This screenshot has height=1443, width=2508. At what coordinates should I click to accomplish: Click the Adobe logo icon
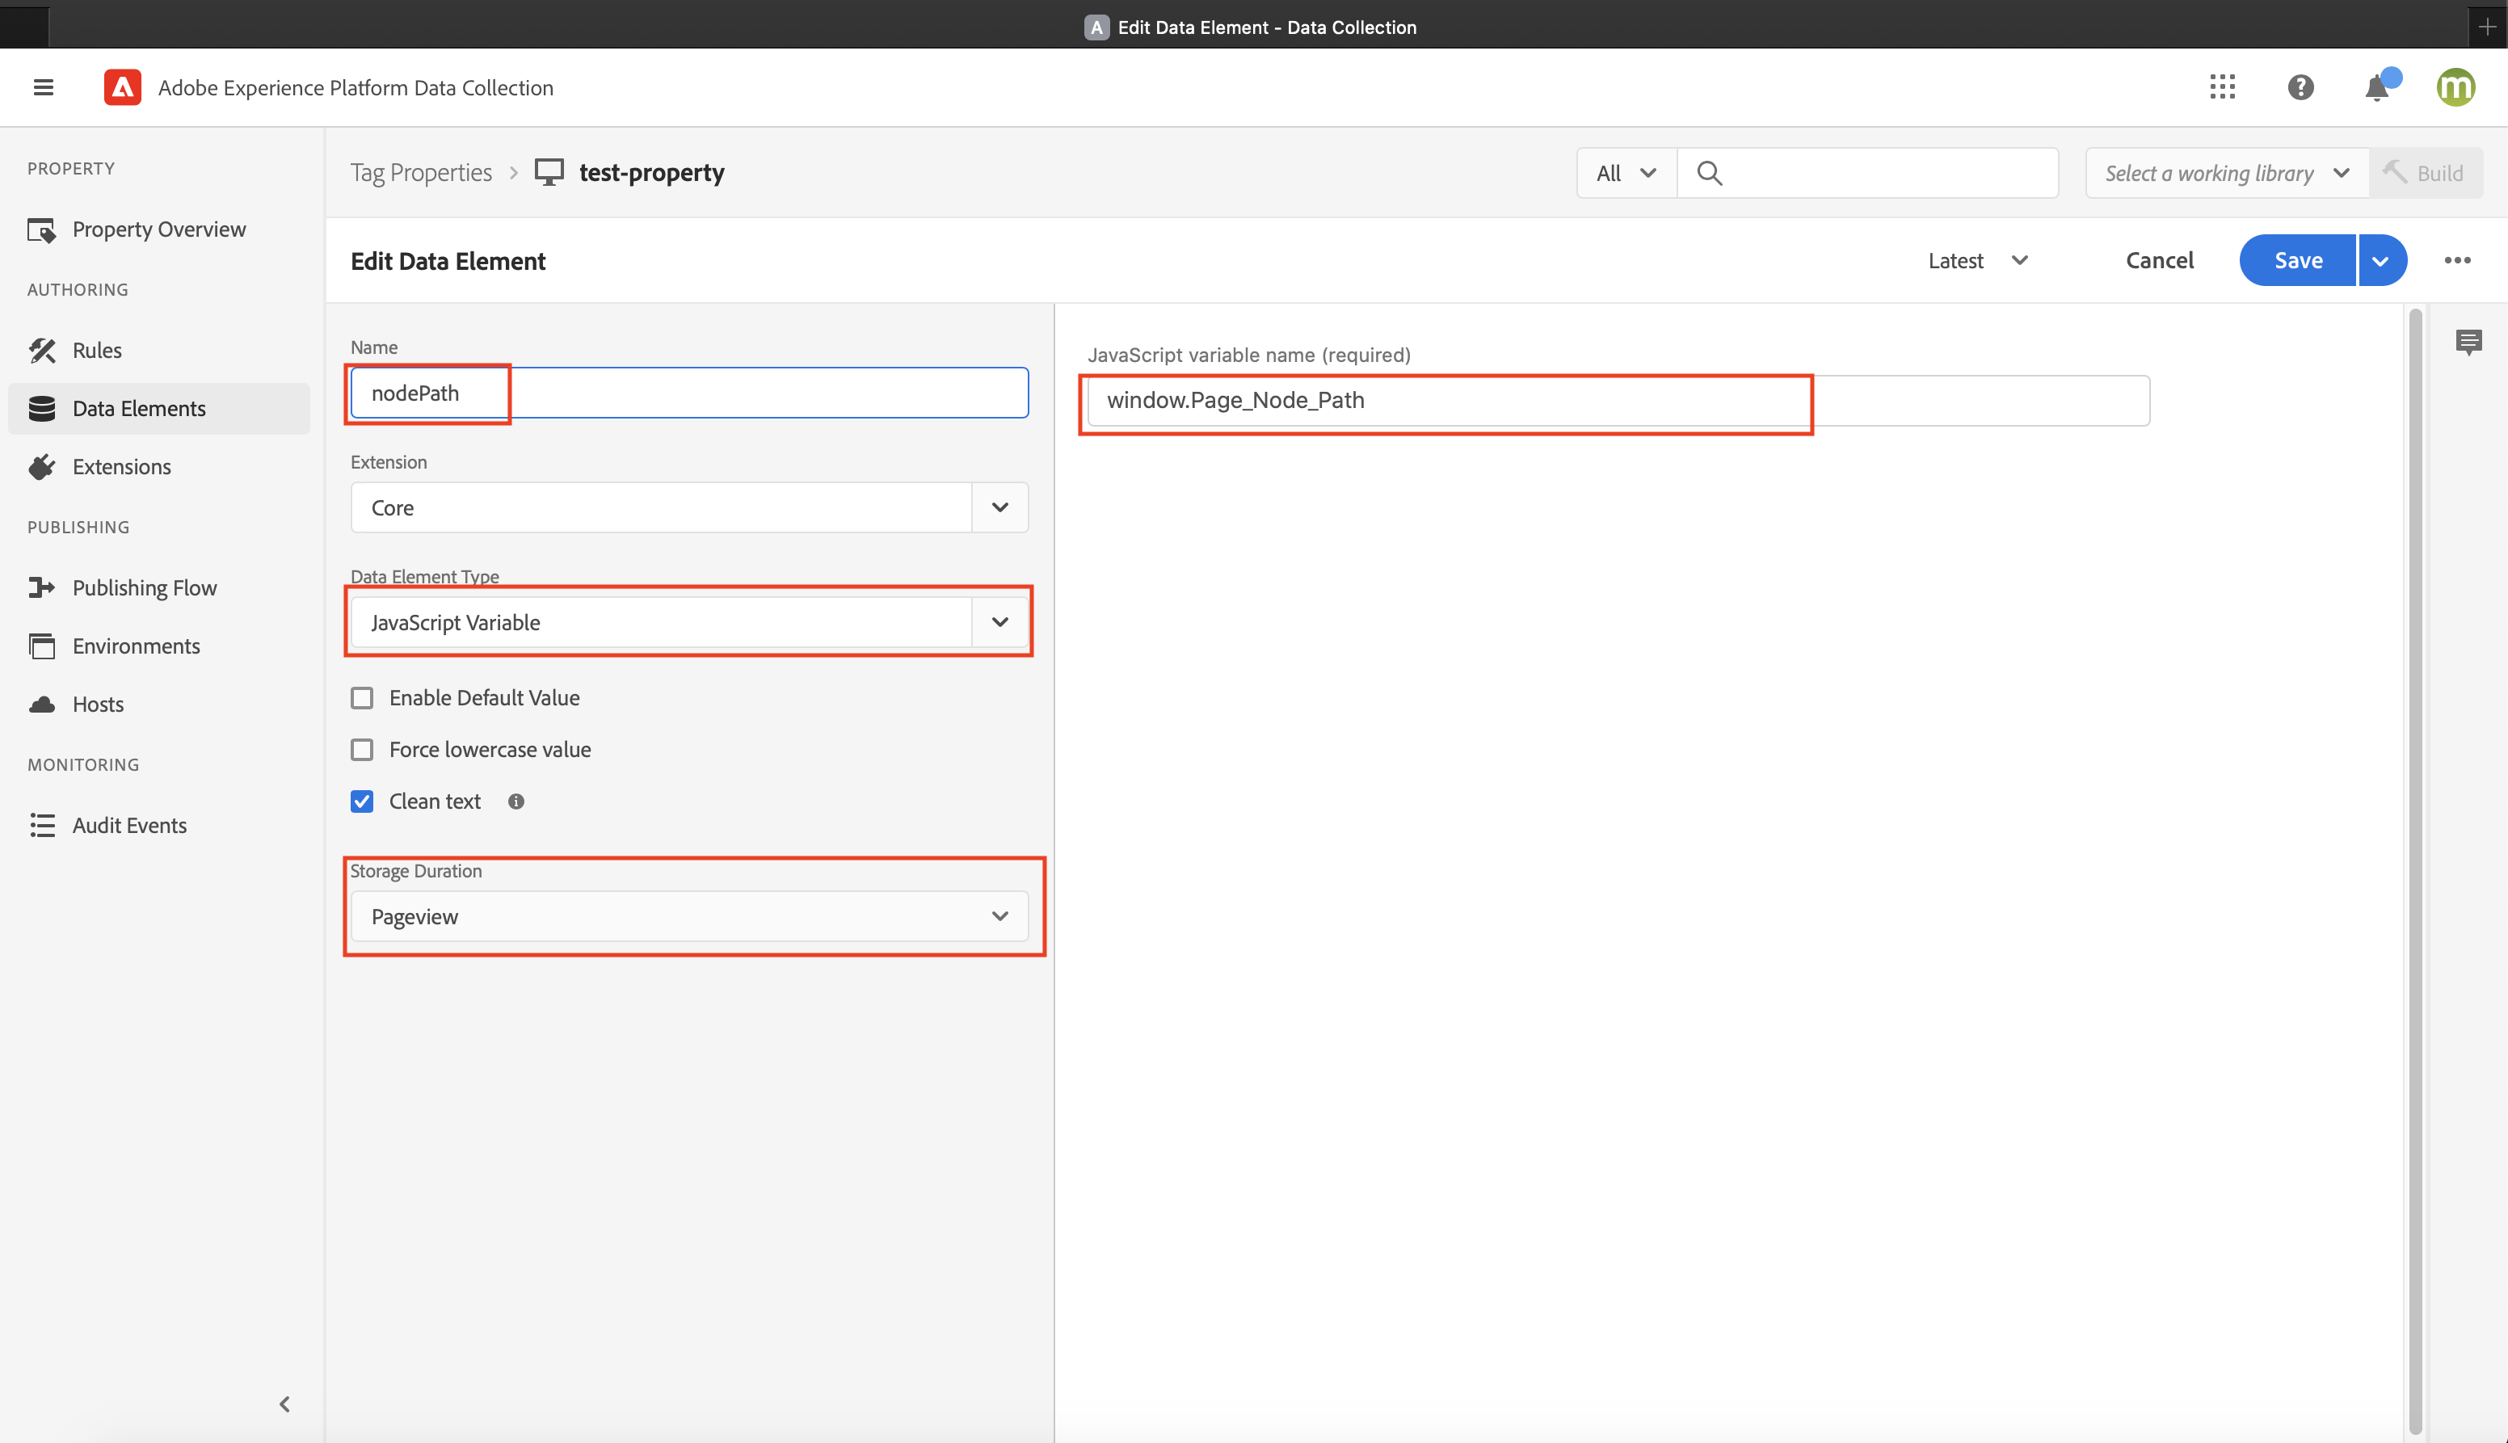point(122,87)
